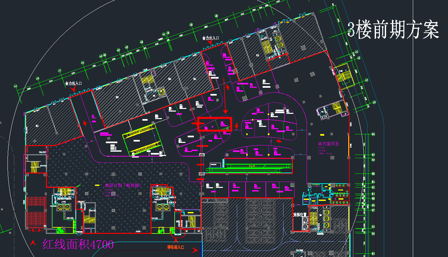Click the 合力宝贝王 room label
The image size is (448, 257).
click(329, 144)
